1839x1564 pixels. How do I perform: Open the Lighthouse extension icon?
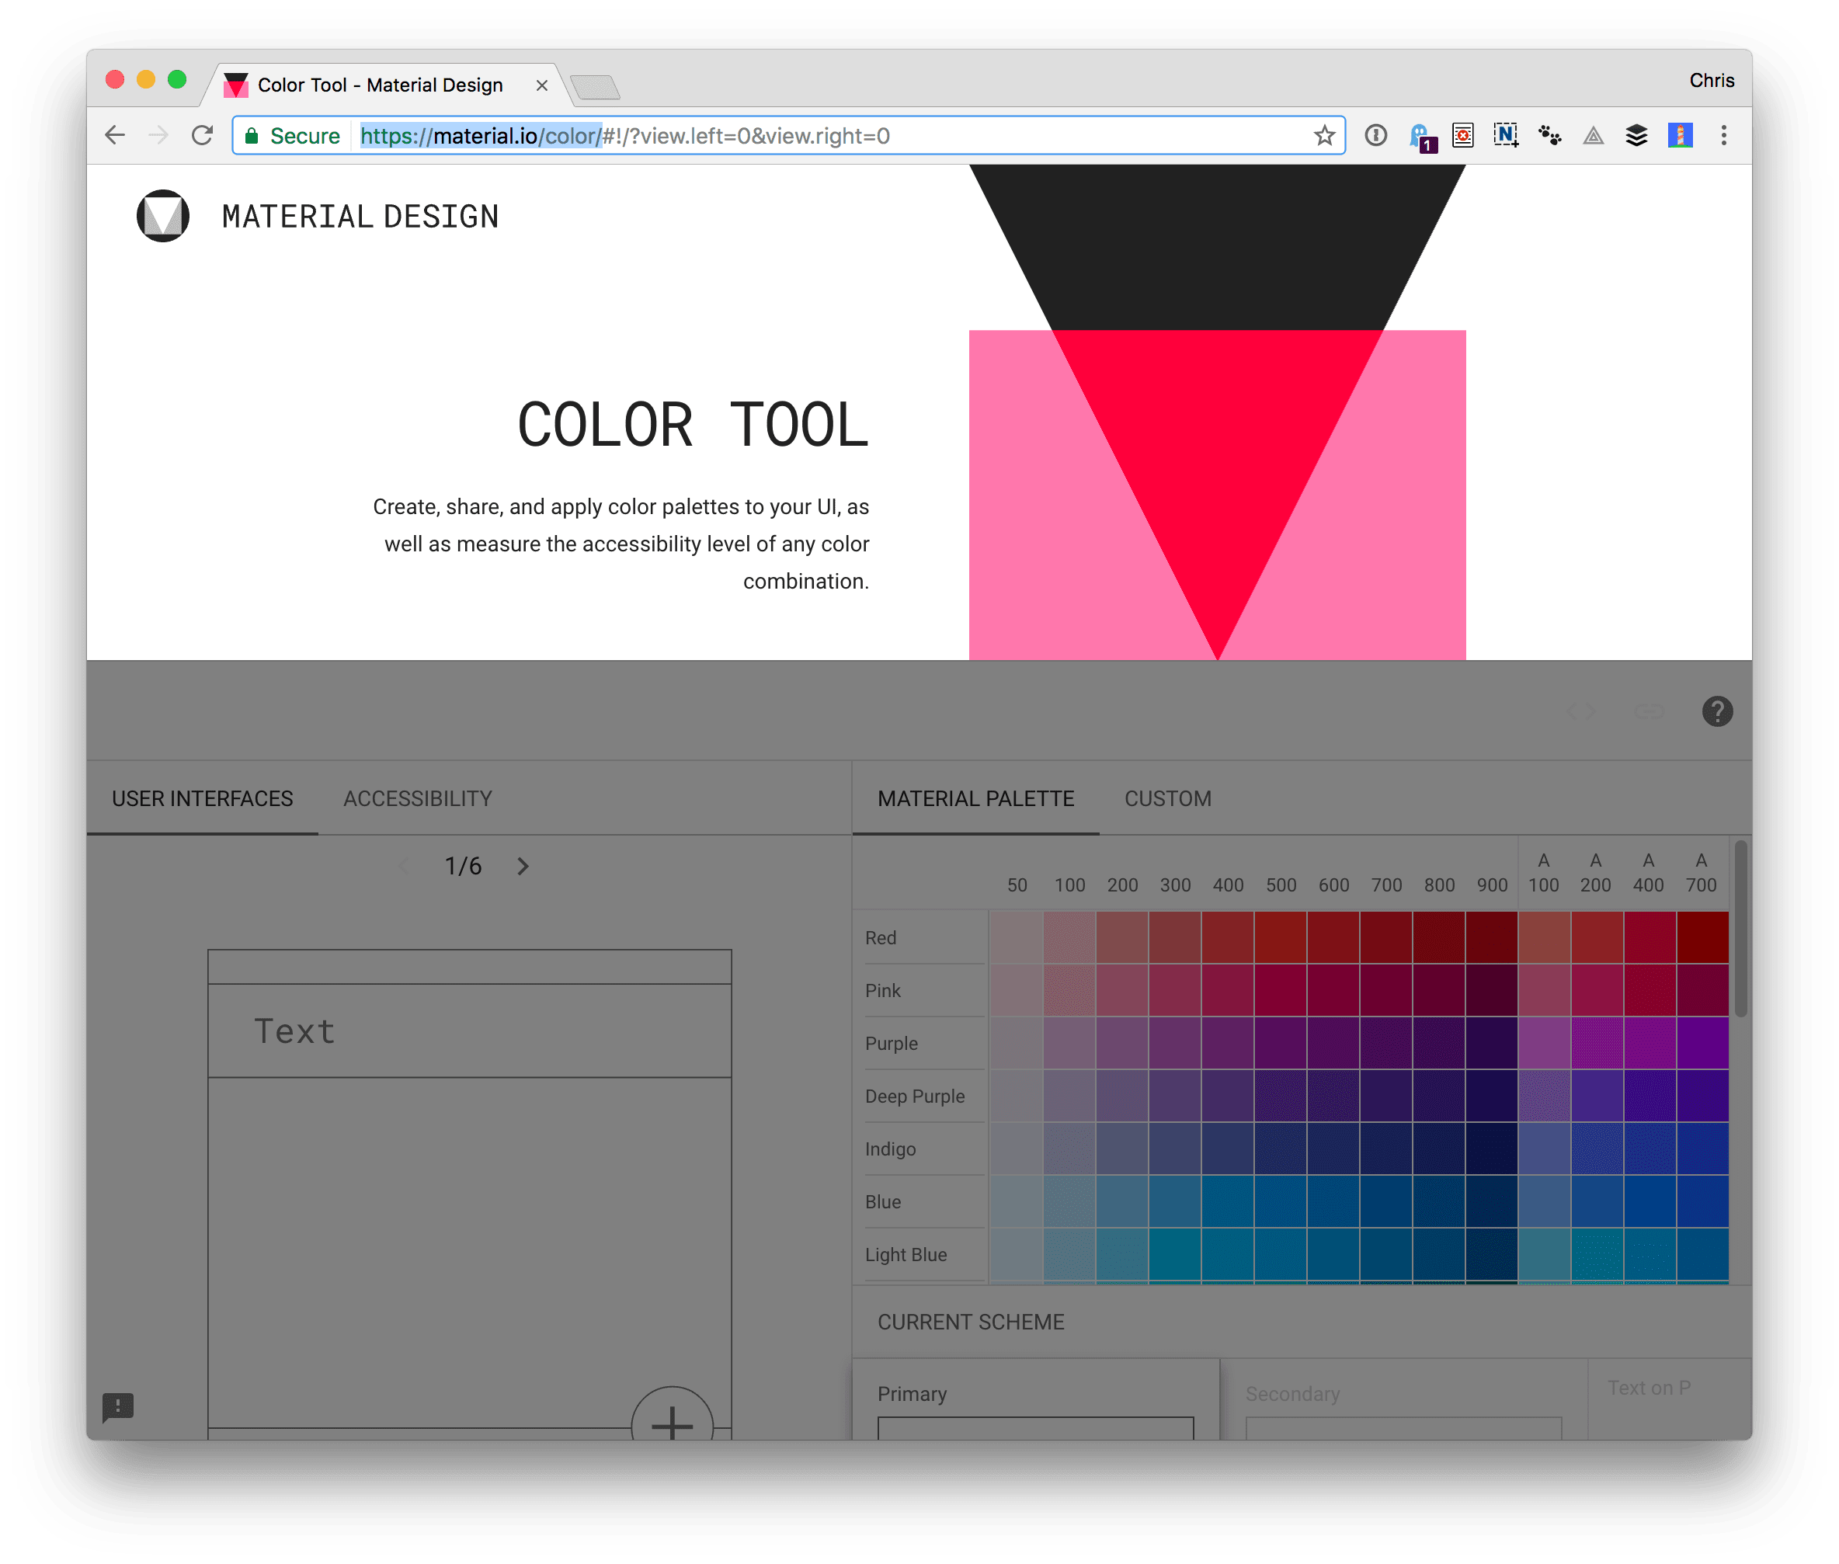tap(1681, 135)
